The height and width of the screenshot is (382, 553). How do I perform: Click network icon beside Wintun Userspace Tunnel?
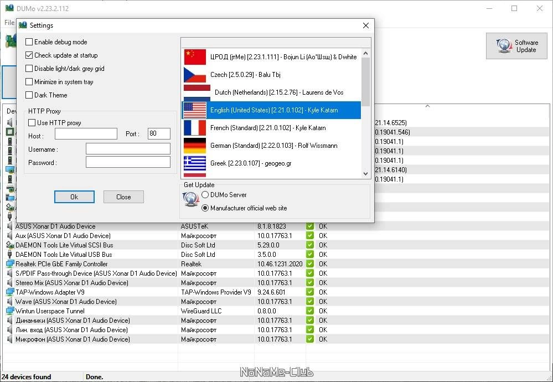click(10, 311)
